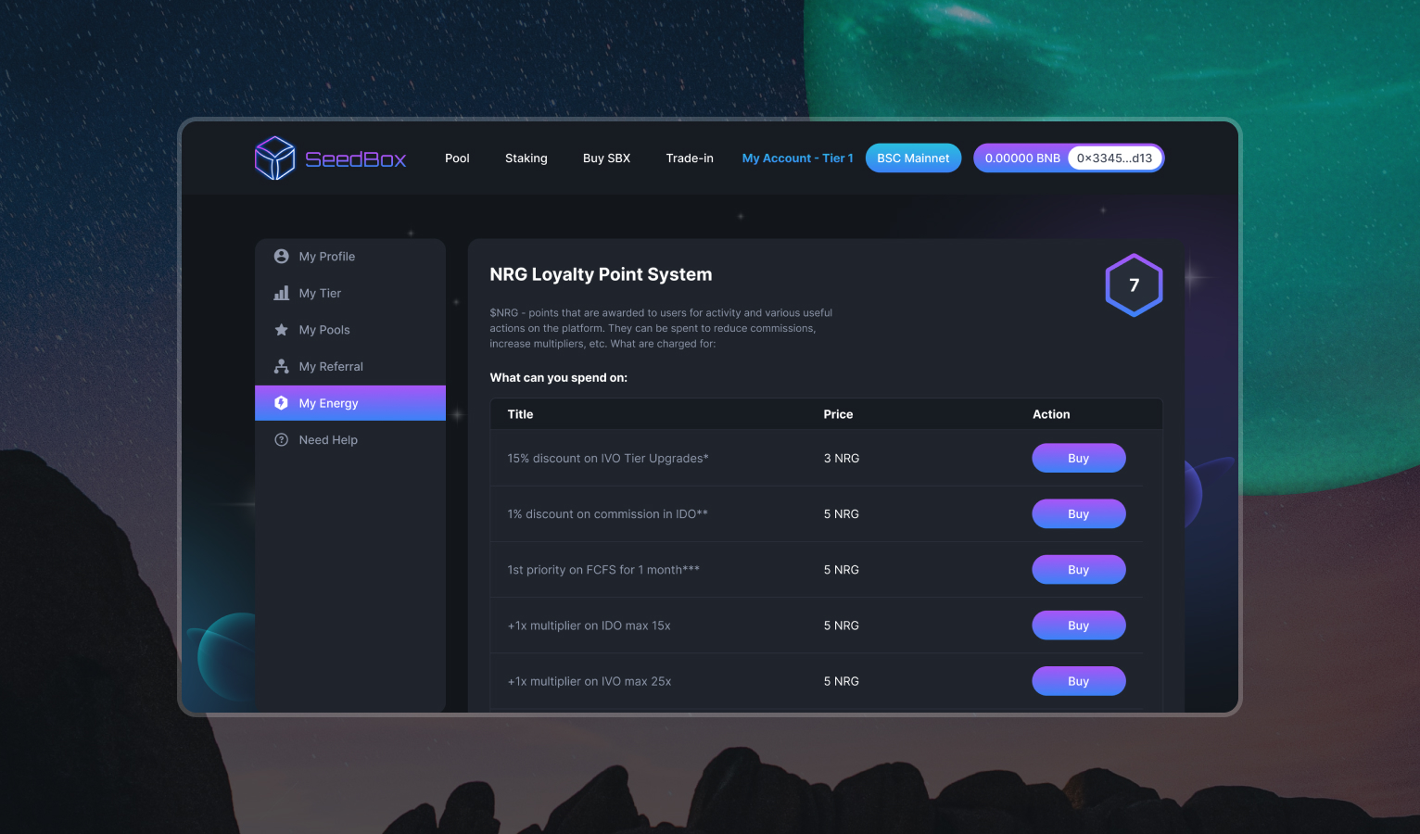Navigate to Trade-in

pos(690,158)
